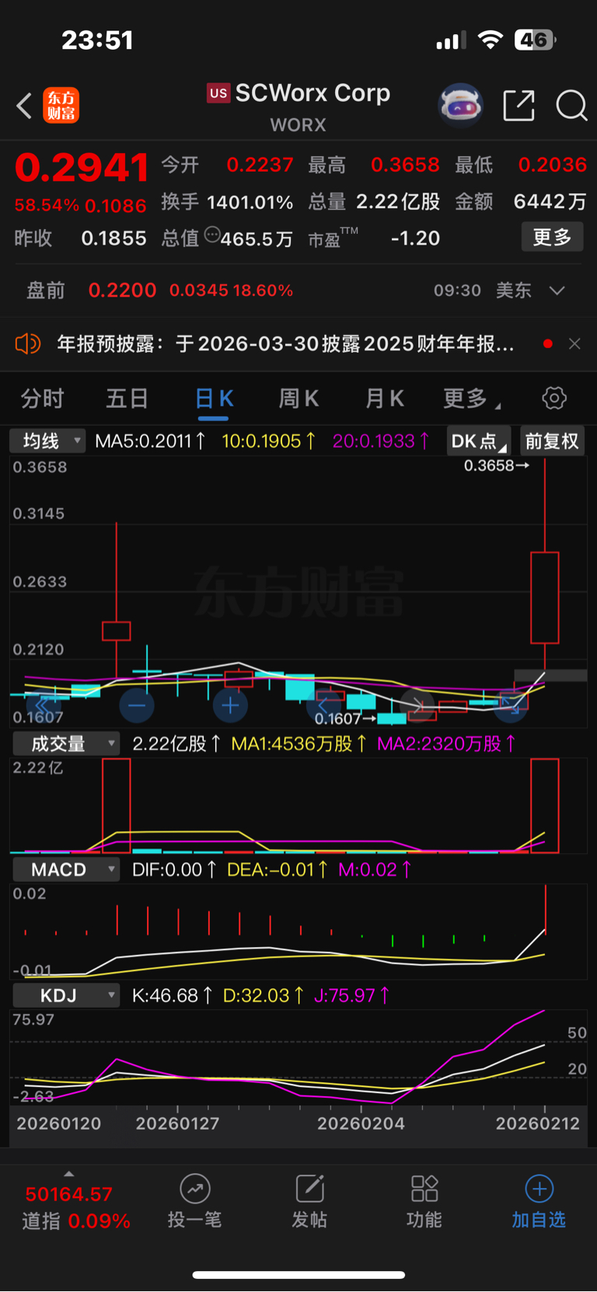Tap the SCWorx Corp title
Screen dimensions: 597x1292
click(x=312, y=93)
